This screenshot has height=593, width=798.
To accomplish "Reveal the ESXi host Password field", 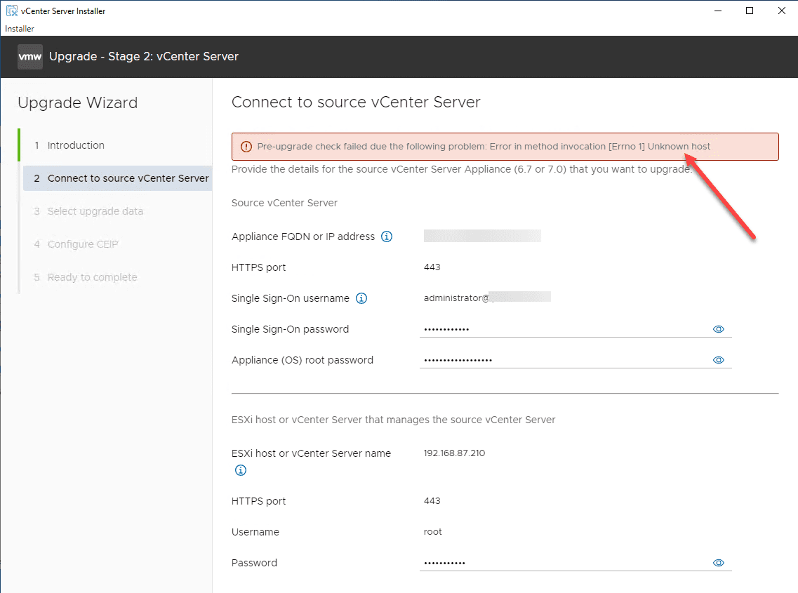I will pyautogui.click(x=719, y=563).
